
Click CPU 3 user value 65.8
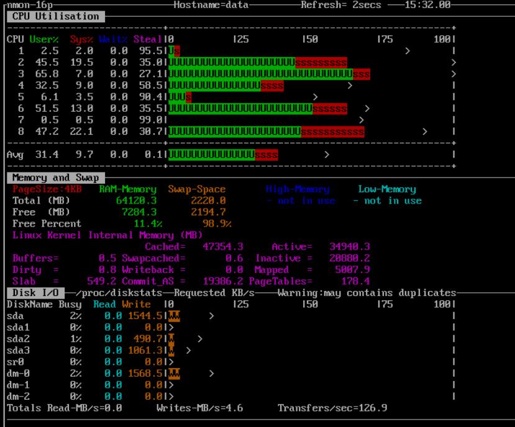pos(47,74)
